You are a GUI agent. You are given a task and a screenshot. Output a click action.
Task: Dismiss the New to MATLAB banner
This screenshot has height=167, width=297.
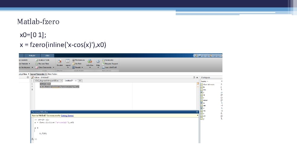tap(198, 115)
